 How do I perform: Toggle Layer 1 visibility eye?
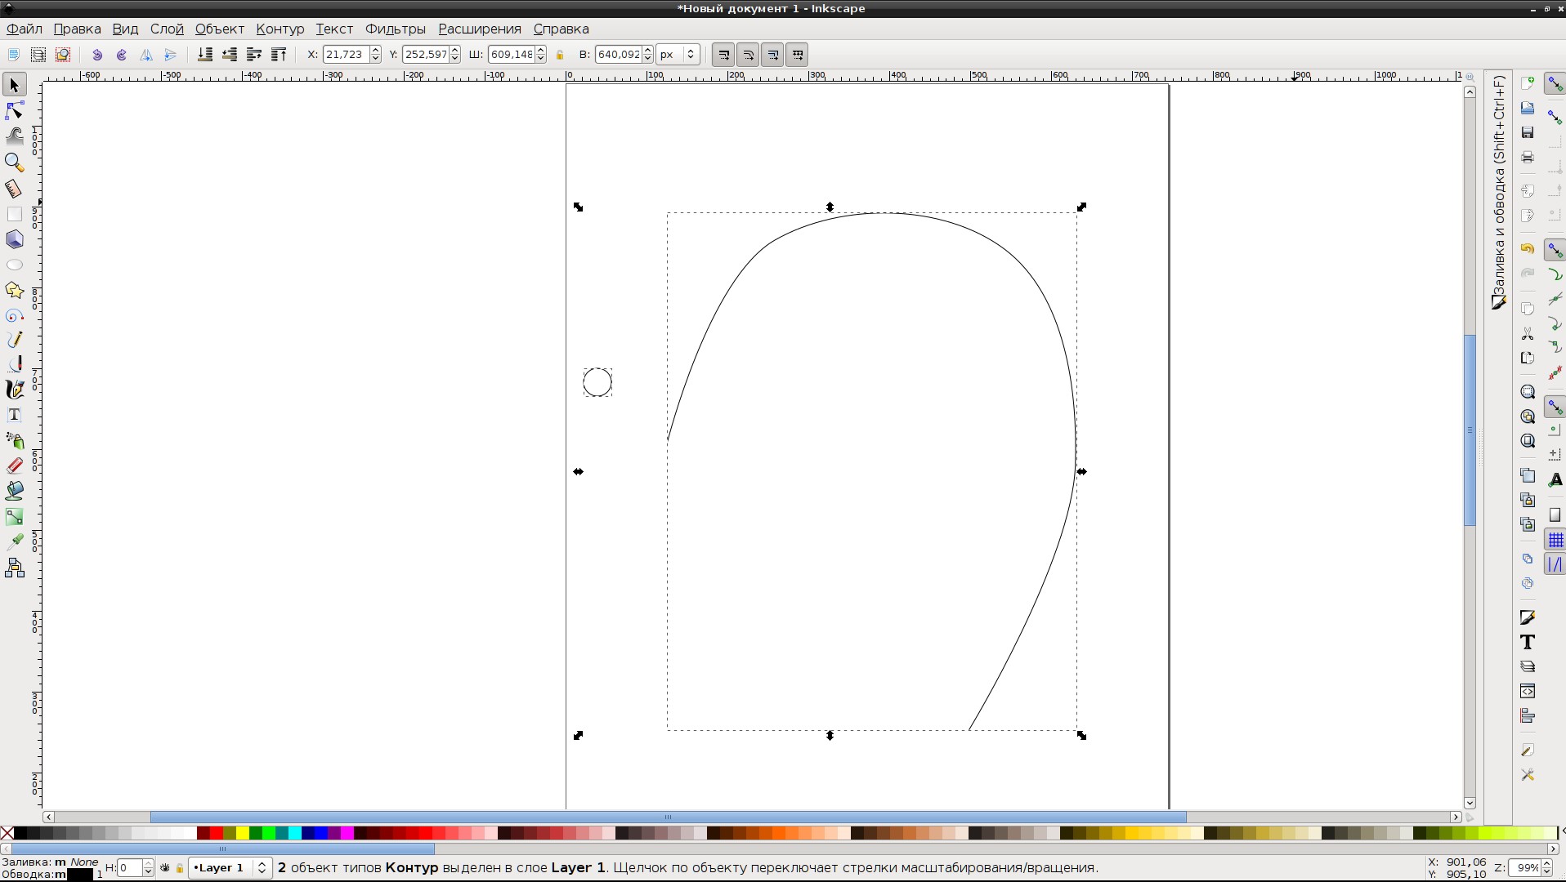tap(165, 867)
